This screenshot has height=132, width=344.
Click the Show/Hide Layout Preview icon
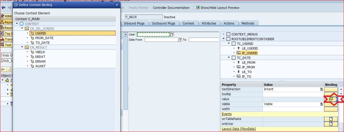click(198, 8)
